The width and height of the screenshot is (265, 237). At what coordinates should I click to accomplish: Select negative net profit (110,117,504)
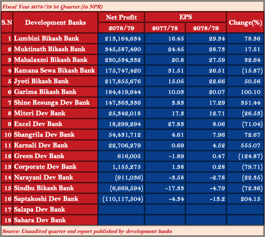pos(121,199)
